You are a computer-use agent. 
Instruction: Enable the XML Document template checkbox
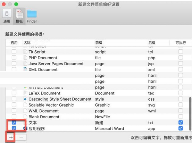coord(14,69)
